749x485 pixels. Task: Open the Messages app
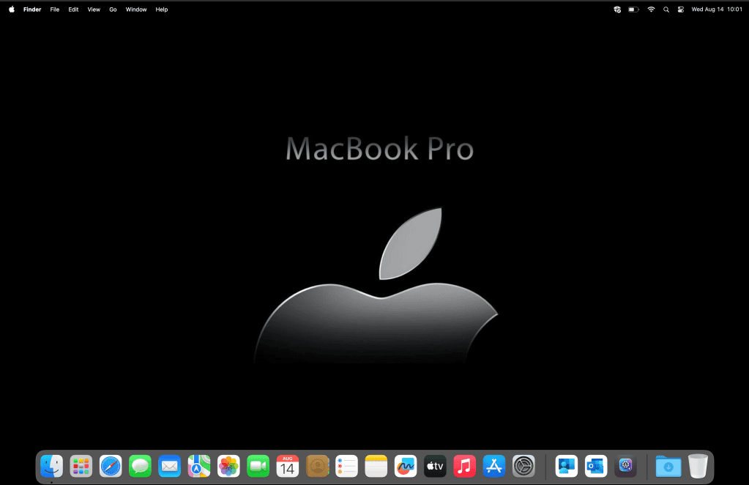click(x=140, y=466)
